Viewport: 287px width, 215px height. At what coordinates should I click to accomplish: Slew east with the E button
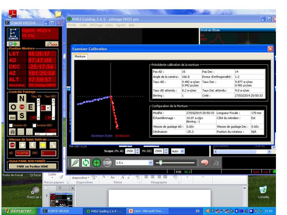click(30, 107)
